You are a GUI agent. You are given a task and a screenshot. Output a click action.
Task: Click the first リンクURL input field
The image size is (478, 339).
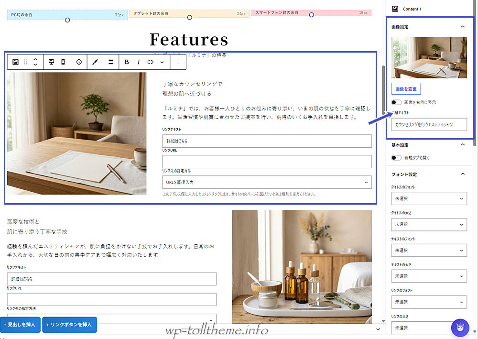tap(267, 162)
